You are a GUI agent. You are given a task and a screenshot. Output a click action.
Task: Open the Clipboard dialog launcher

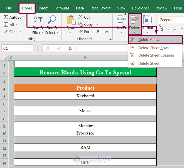coord(110,39)
